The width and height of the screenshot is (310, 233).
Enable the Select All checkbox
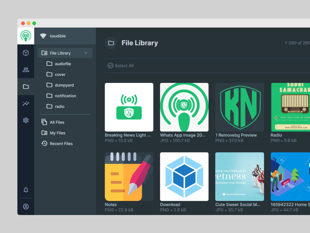coord(111,66)
